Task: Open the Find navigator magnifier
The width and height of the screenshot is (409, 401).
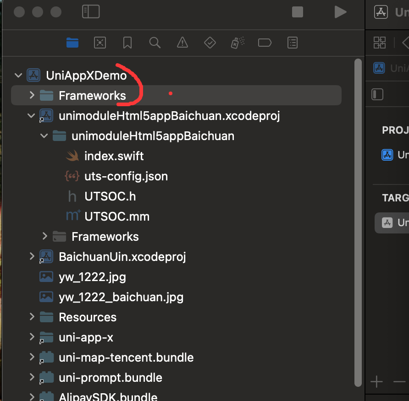Action: 155,43
